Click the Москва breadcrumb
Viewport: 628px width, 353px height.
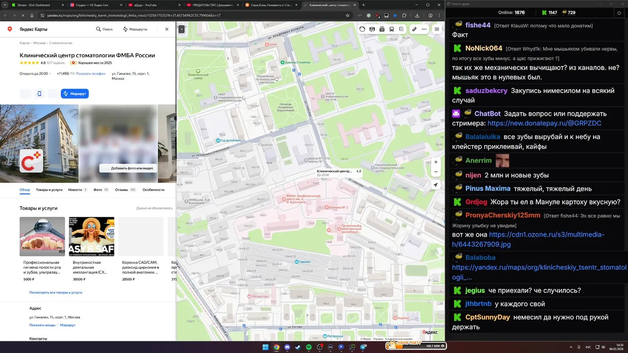tap(39, 43)
